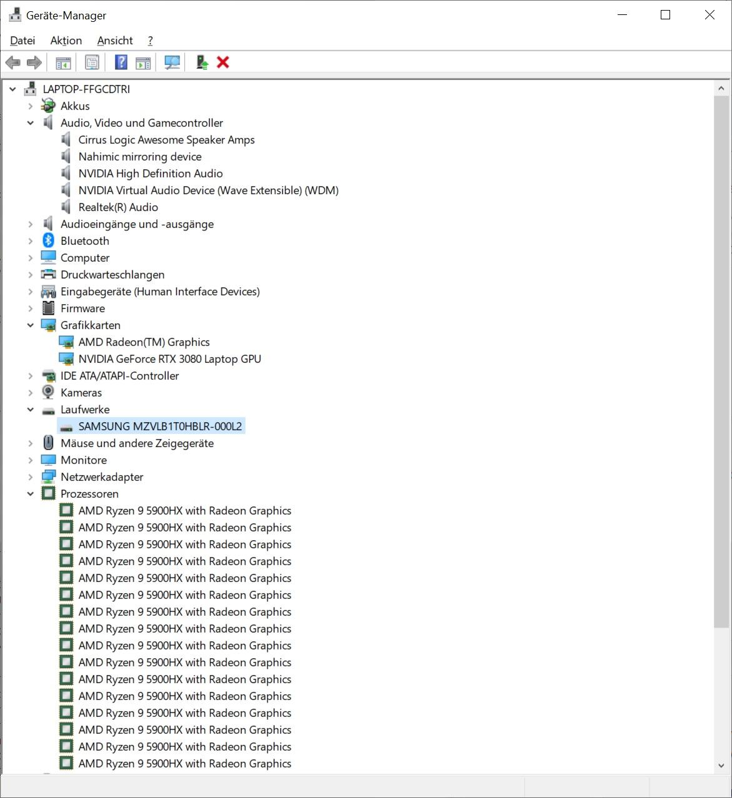Viewport: 732px width, 798px height.
Task: Click the Netzwerkadapter network icon
Action: [48, 476]
